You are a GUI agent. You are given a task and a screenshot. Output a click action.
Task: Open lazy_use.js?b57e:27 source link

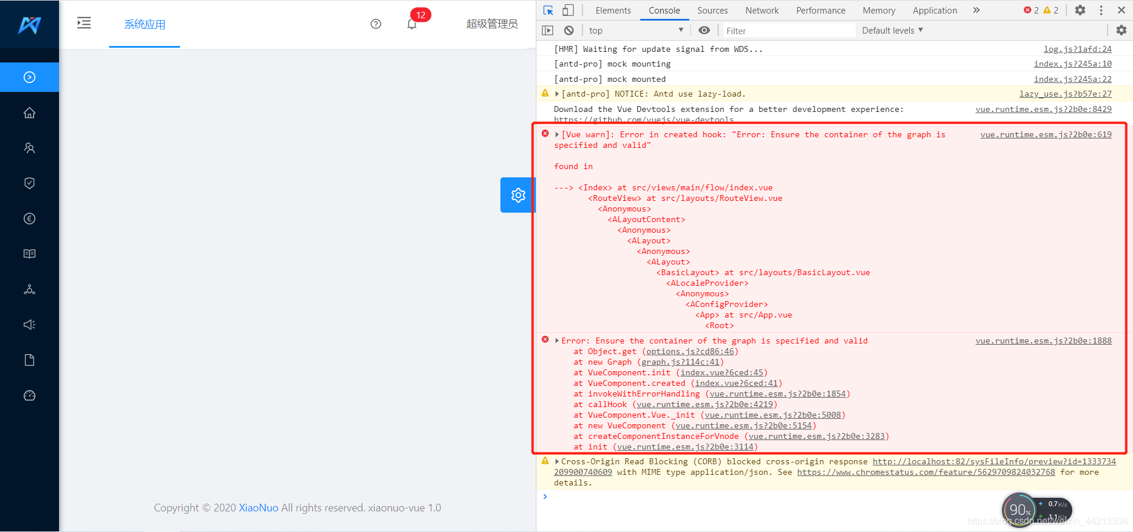(x=1065, y=94)
